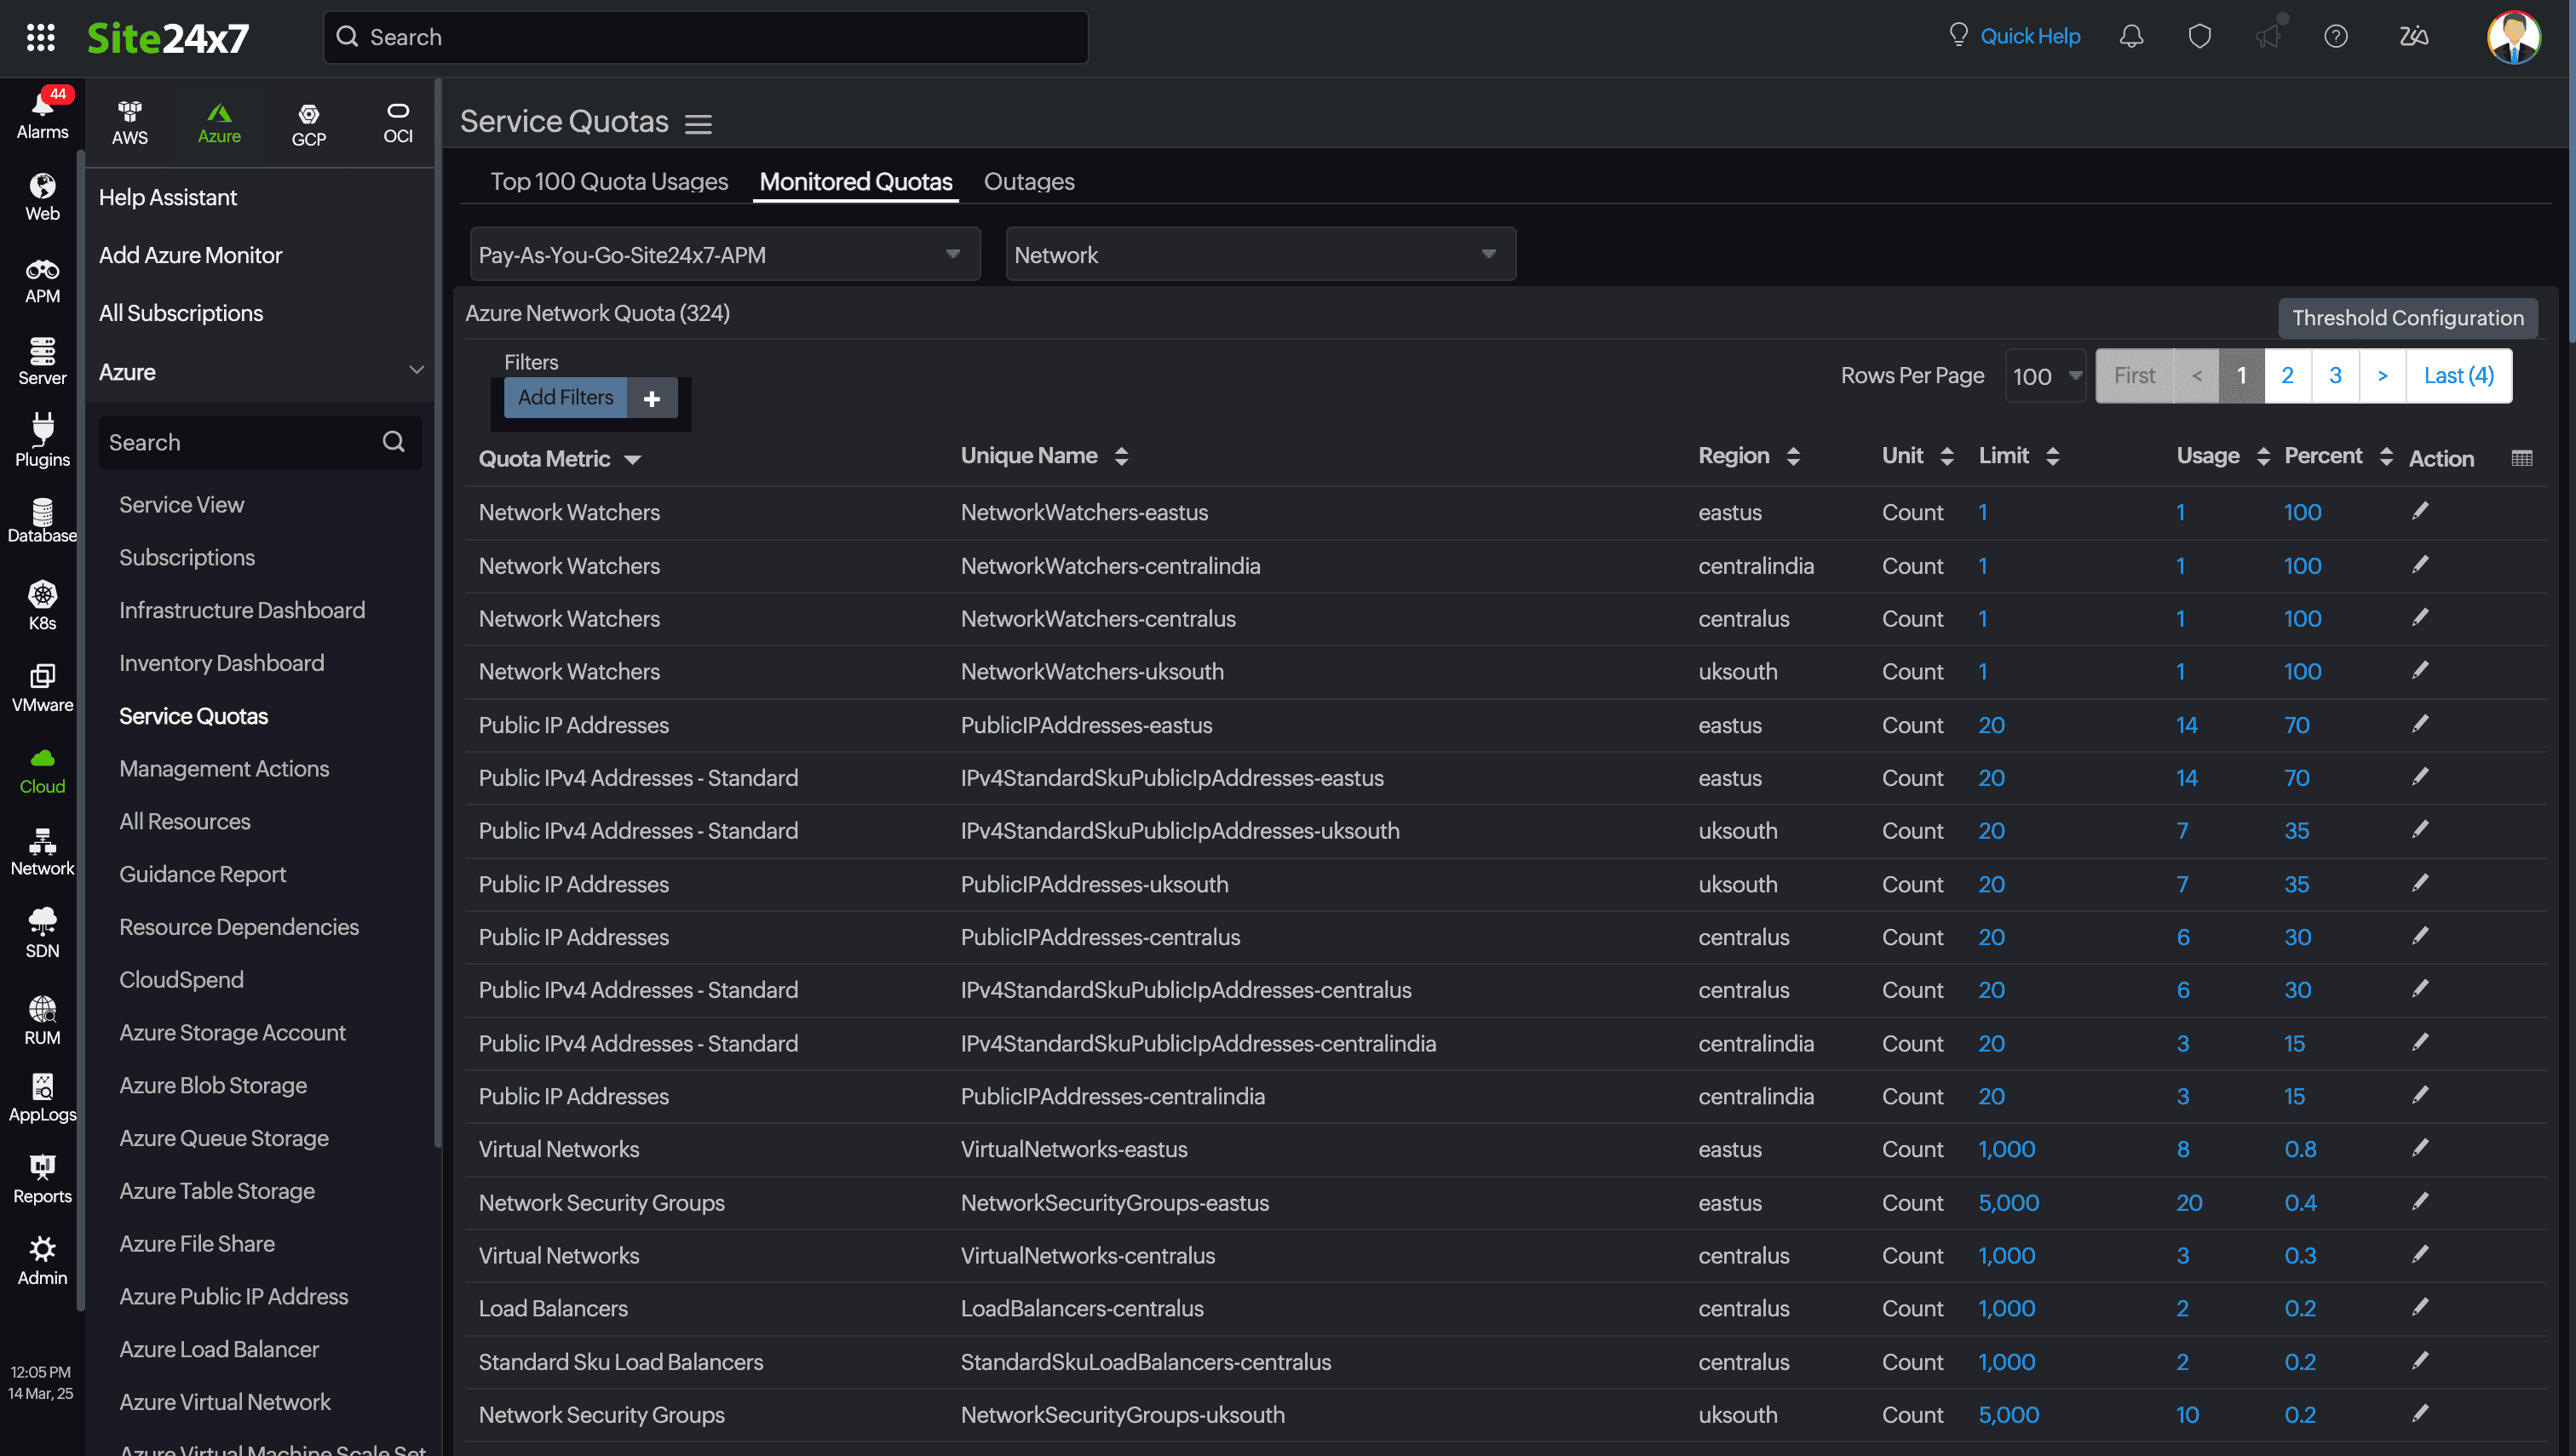The height and width of the screenshot is (1456, 2576).
Task: Open the Network service type dropdown
Action: (1260, 254)
